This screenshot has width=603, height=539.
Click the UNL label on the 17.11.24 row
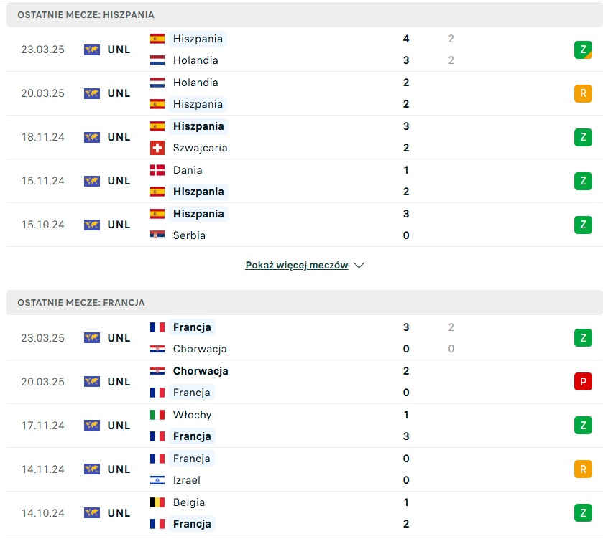[119, 426]
